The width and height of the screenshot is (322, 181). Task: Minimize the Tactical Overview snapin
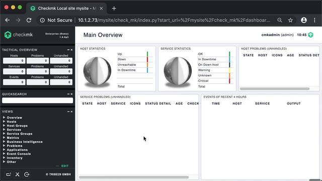click(68, 50)
